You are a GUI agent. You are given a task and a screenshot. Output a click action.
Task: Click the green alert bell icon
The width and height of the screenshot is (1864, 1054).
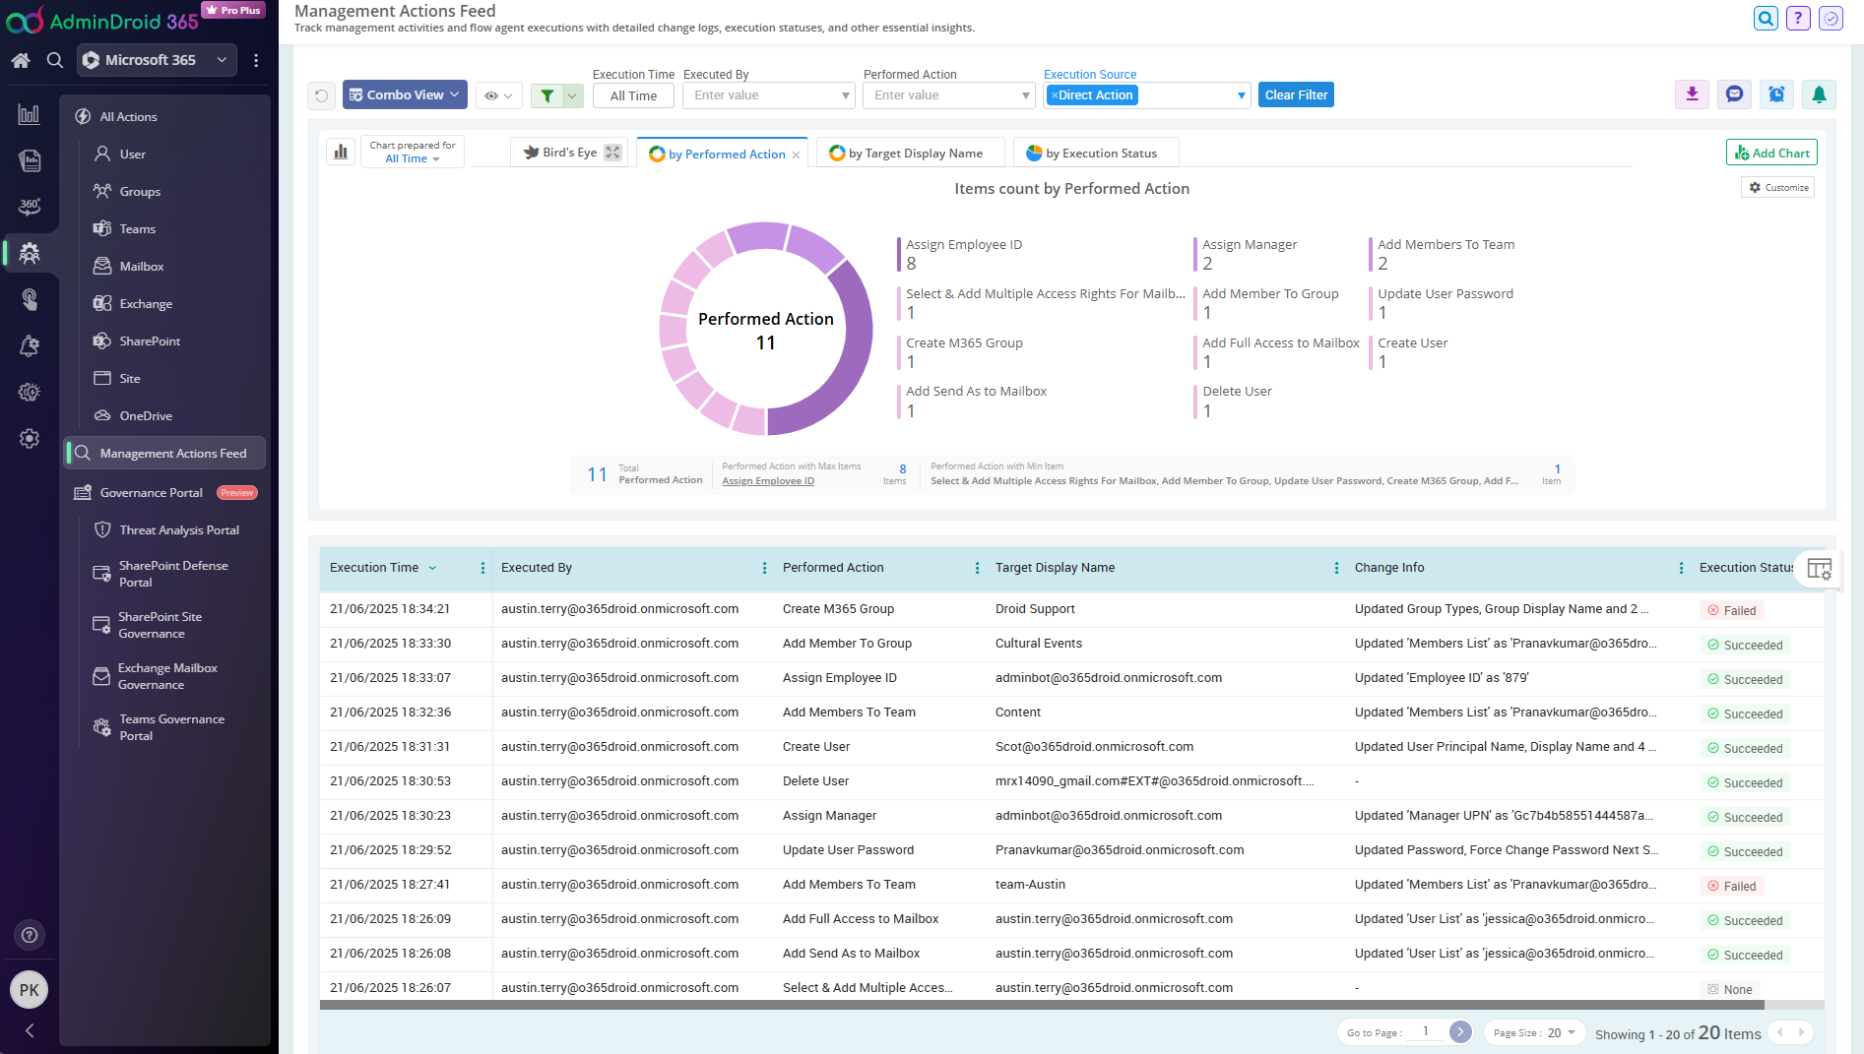[1819, 94]
